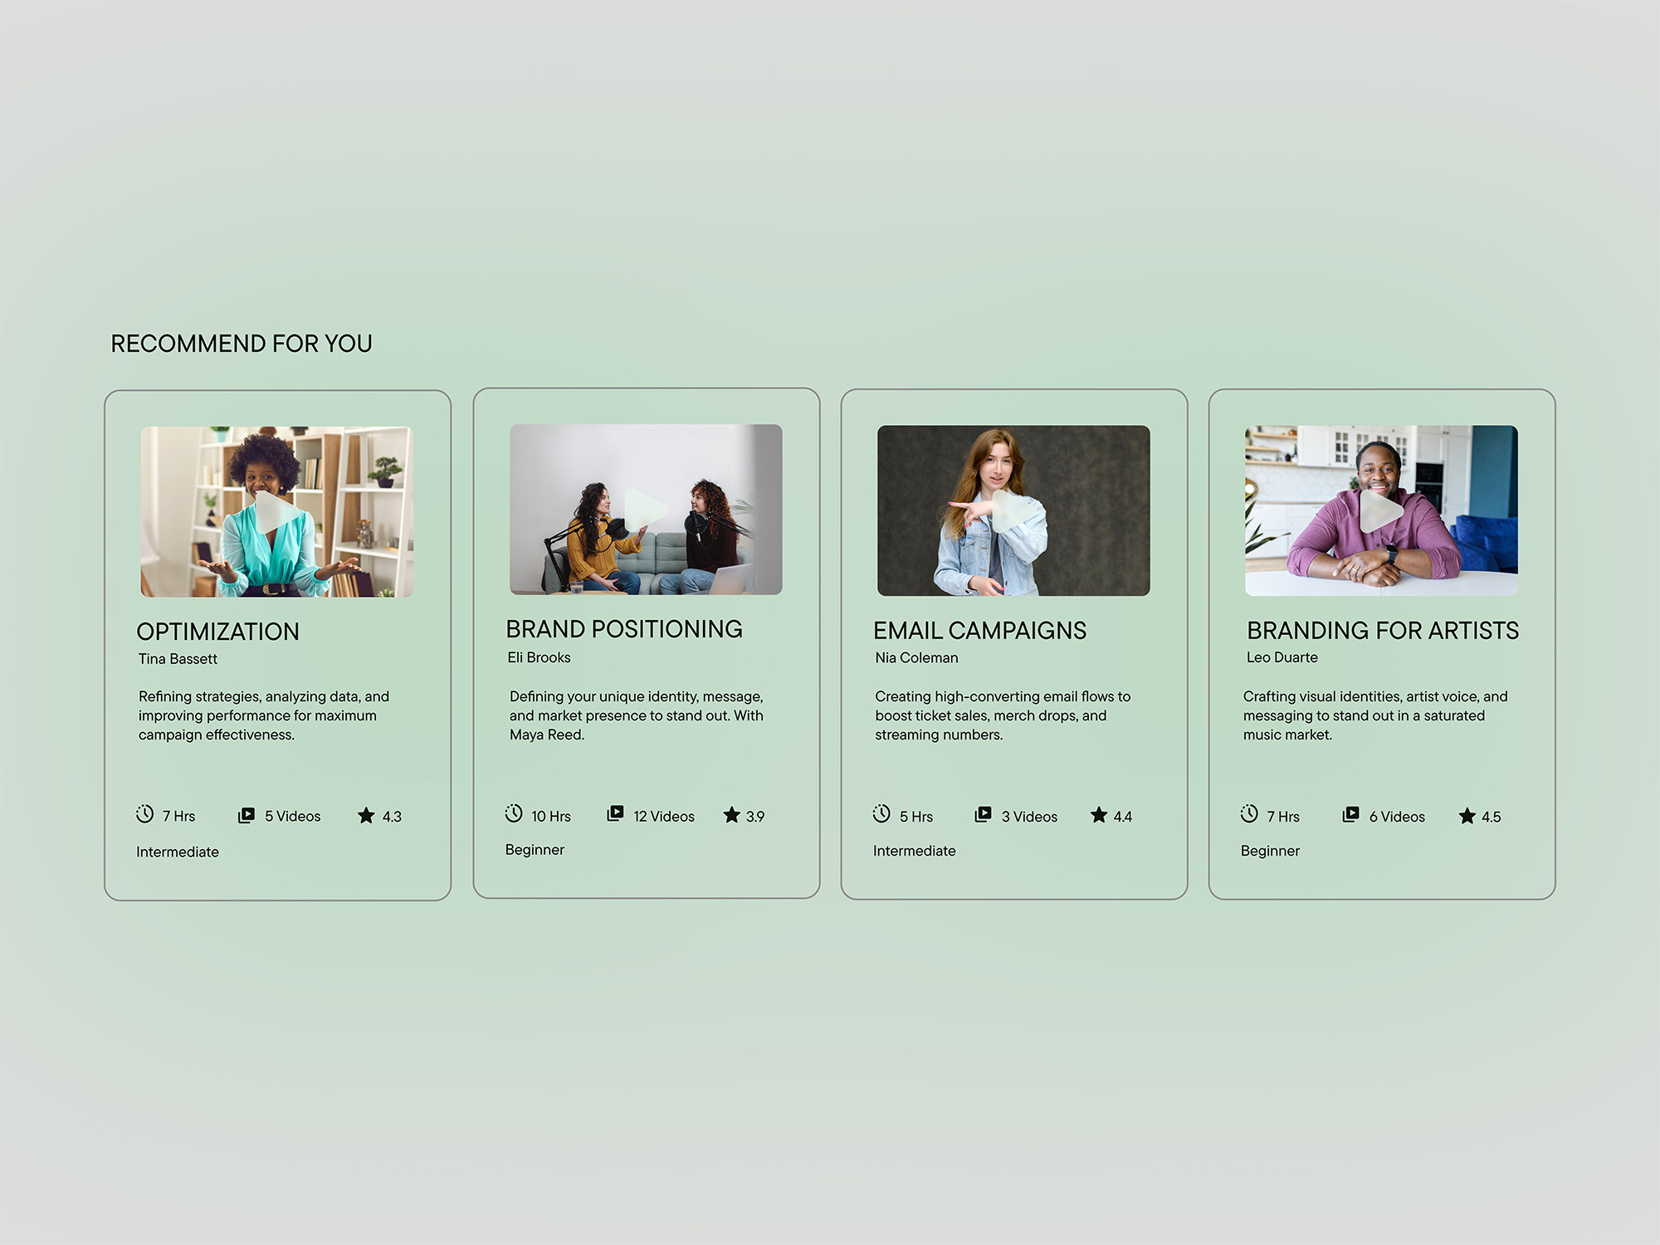Play the Branding for Artists video
1660x1245 pixels.
point(1380,510)
